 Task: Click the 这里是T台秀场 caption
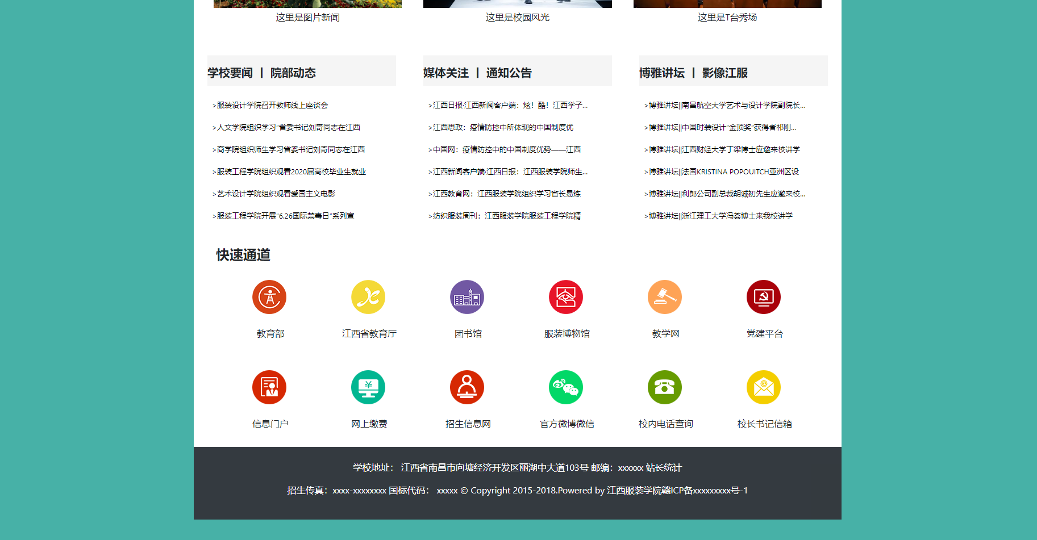tap(727, 17)
